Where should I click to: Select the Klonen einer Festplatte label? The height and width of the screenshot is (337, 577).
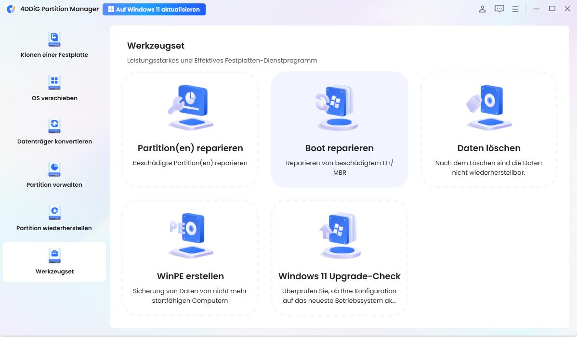54,55
